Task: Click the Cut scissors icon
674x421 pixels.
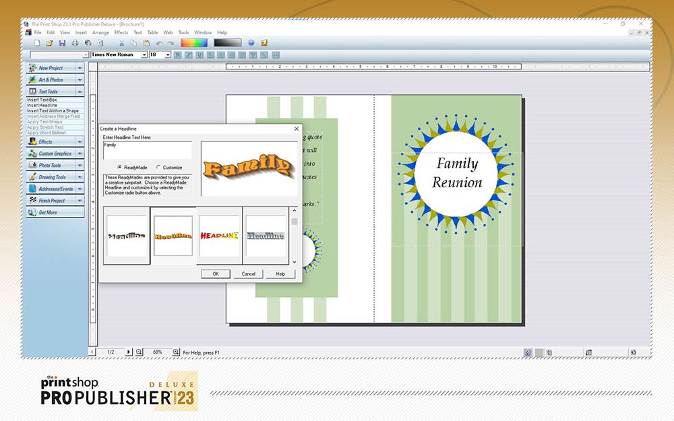Action: (121, 43)
